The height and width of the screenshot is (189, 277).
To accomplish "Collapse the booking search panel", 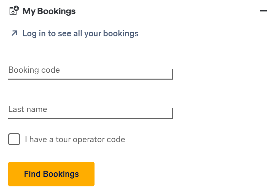I will tap(263, 10).
